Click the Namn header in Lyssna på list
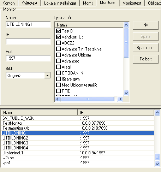 (x=89, y=25)
